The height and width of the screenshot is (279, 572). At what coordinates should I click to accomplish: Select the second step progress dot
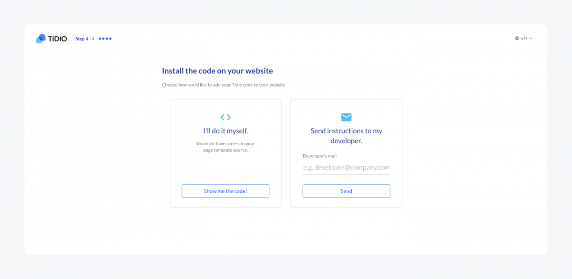[103, 39]
